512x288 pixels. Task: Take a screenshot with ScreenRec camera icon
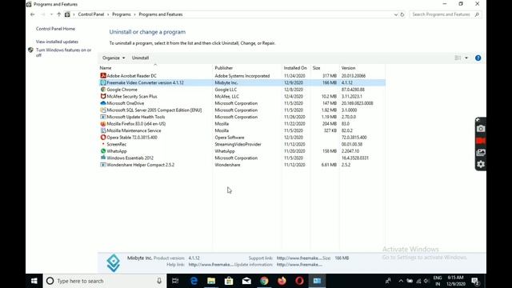pos(481,129)
